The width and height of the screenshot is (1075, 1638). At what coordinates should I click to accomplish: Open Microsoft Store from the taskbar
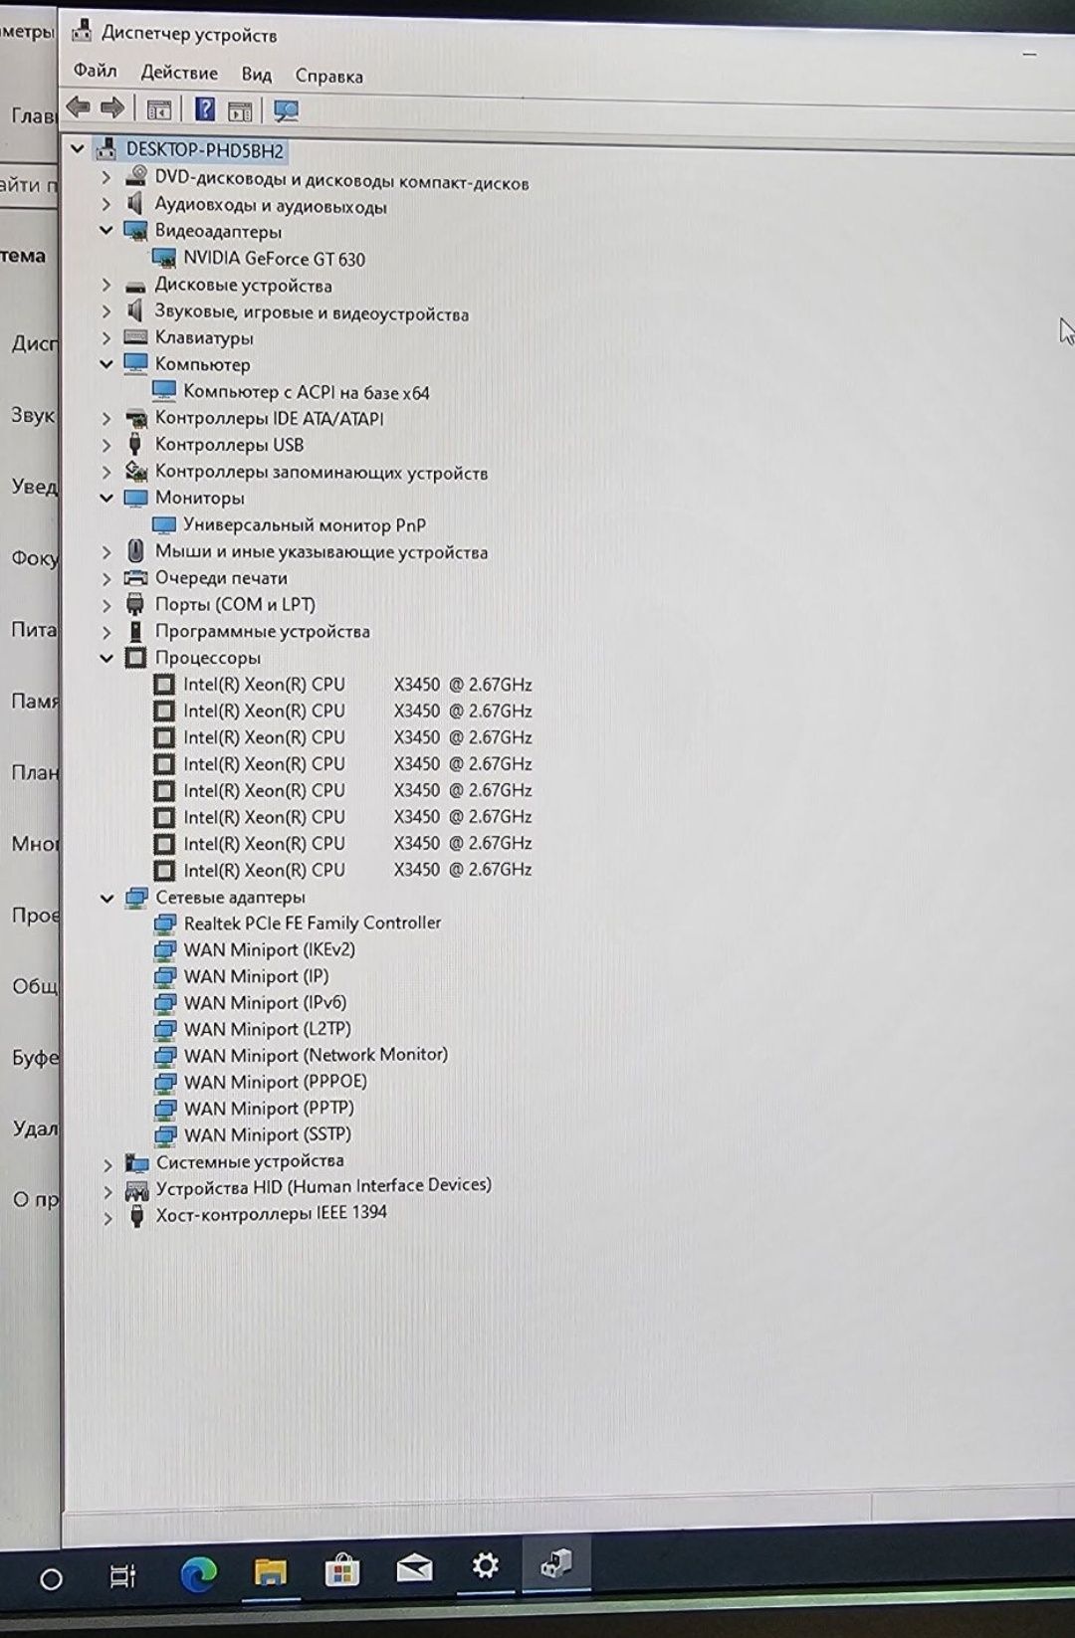click(x=341, y=1571)
